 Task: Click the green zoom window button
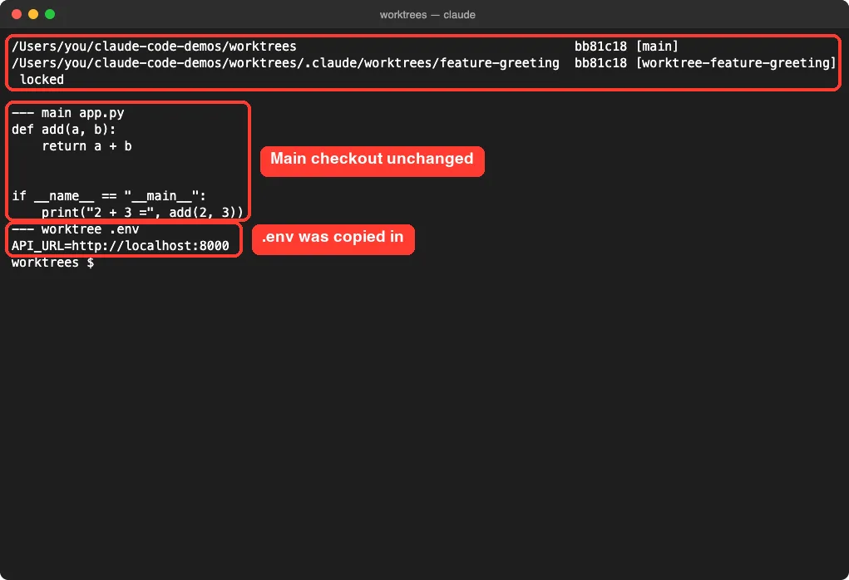(50, 14)
